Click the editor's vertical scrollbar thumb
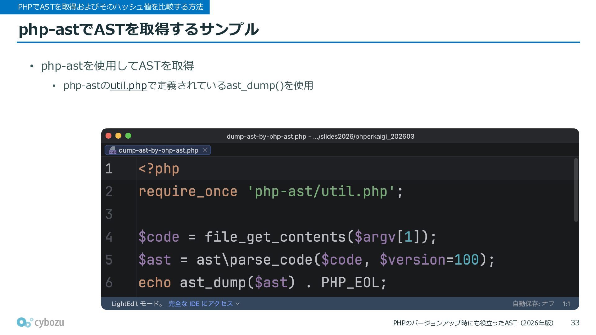The image size is (596, 335). tap(576, 190)
